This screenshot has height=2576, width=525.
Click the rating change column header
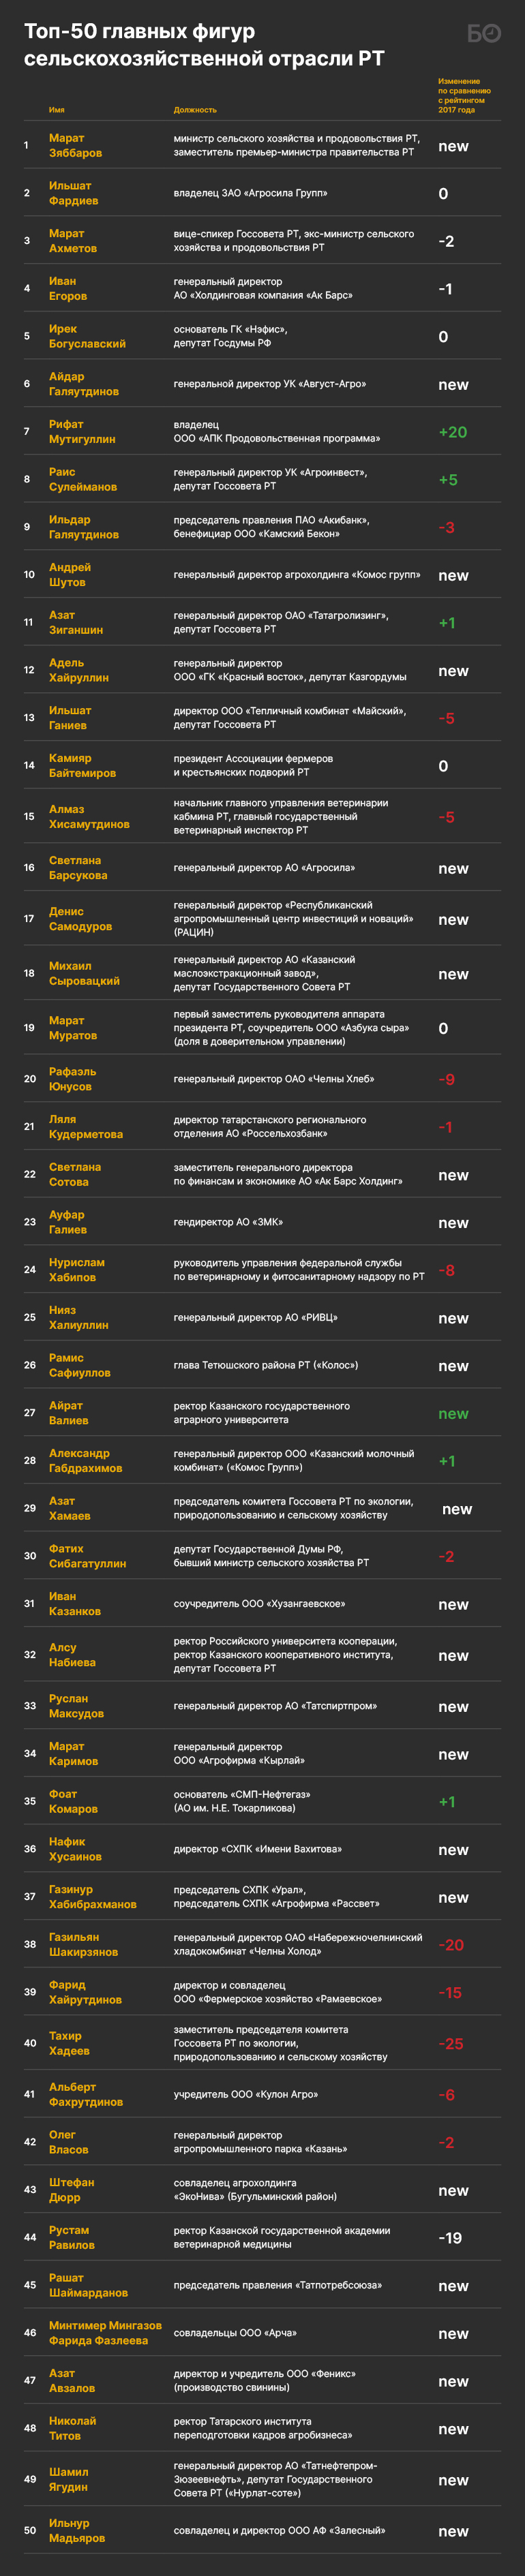pos(464,96)
